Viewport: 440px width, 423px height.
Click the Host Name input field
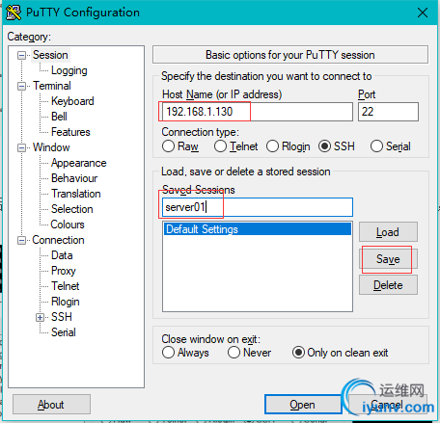(258, 112)
